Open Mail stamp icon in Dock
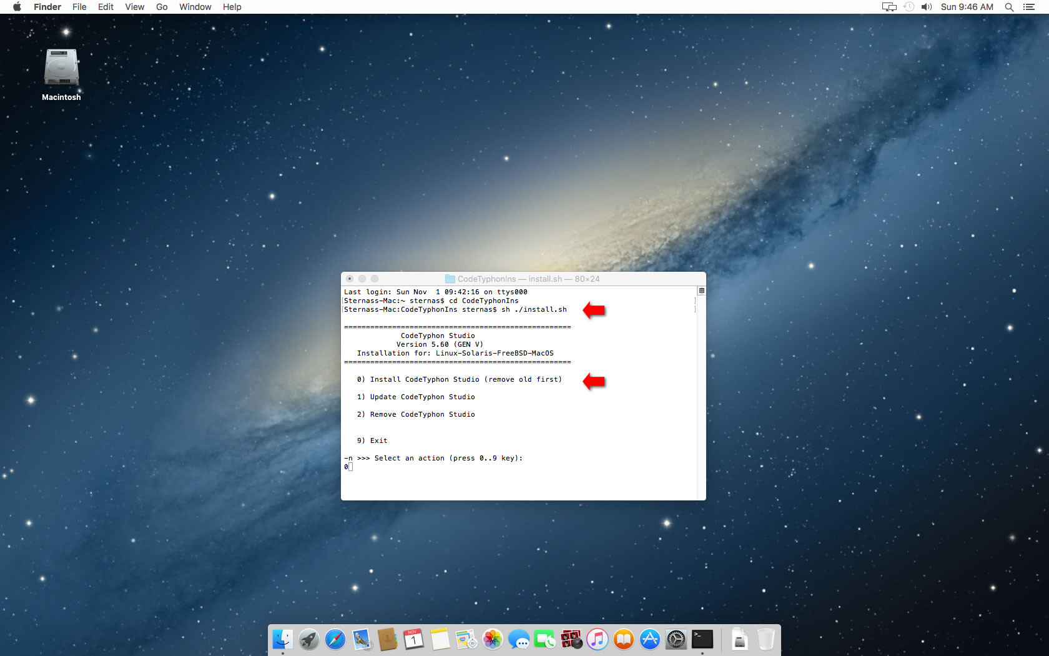The image size is (1049, 656). click(x=362, y=639)
